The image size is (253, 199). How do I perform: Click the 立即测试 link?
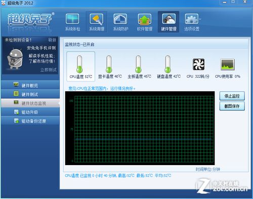pyautogui.click(x=48, y=70)
